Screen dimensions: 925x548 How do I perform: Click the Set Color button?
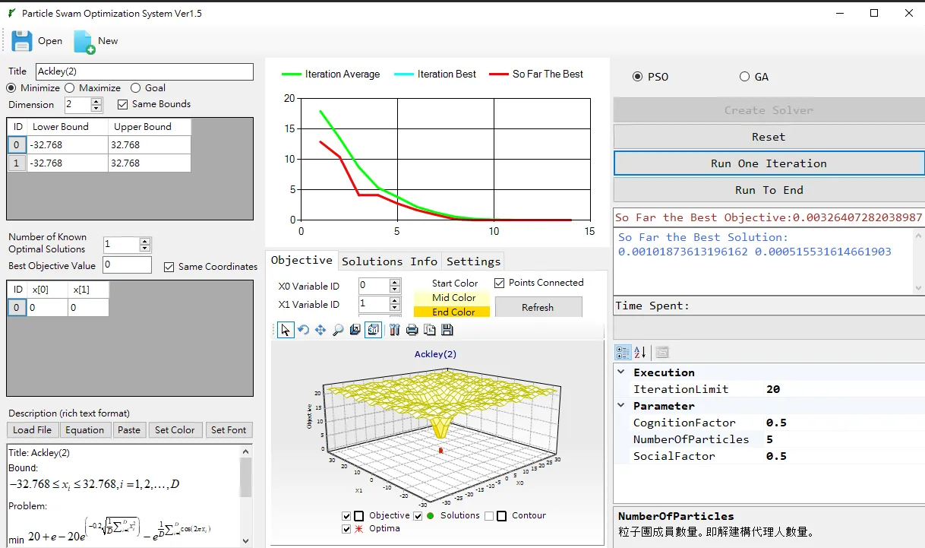click(x=175, y=430)
